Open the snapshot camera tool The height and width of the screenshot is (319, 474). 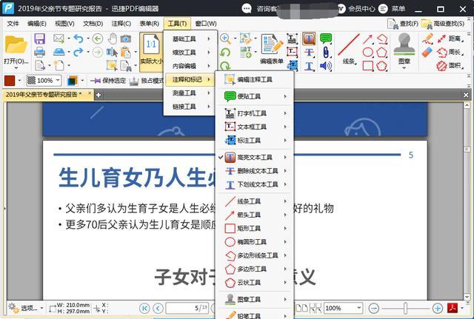coord(126,38)
